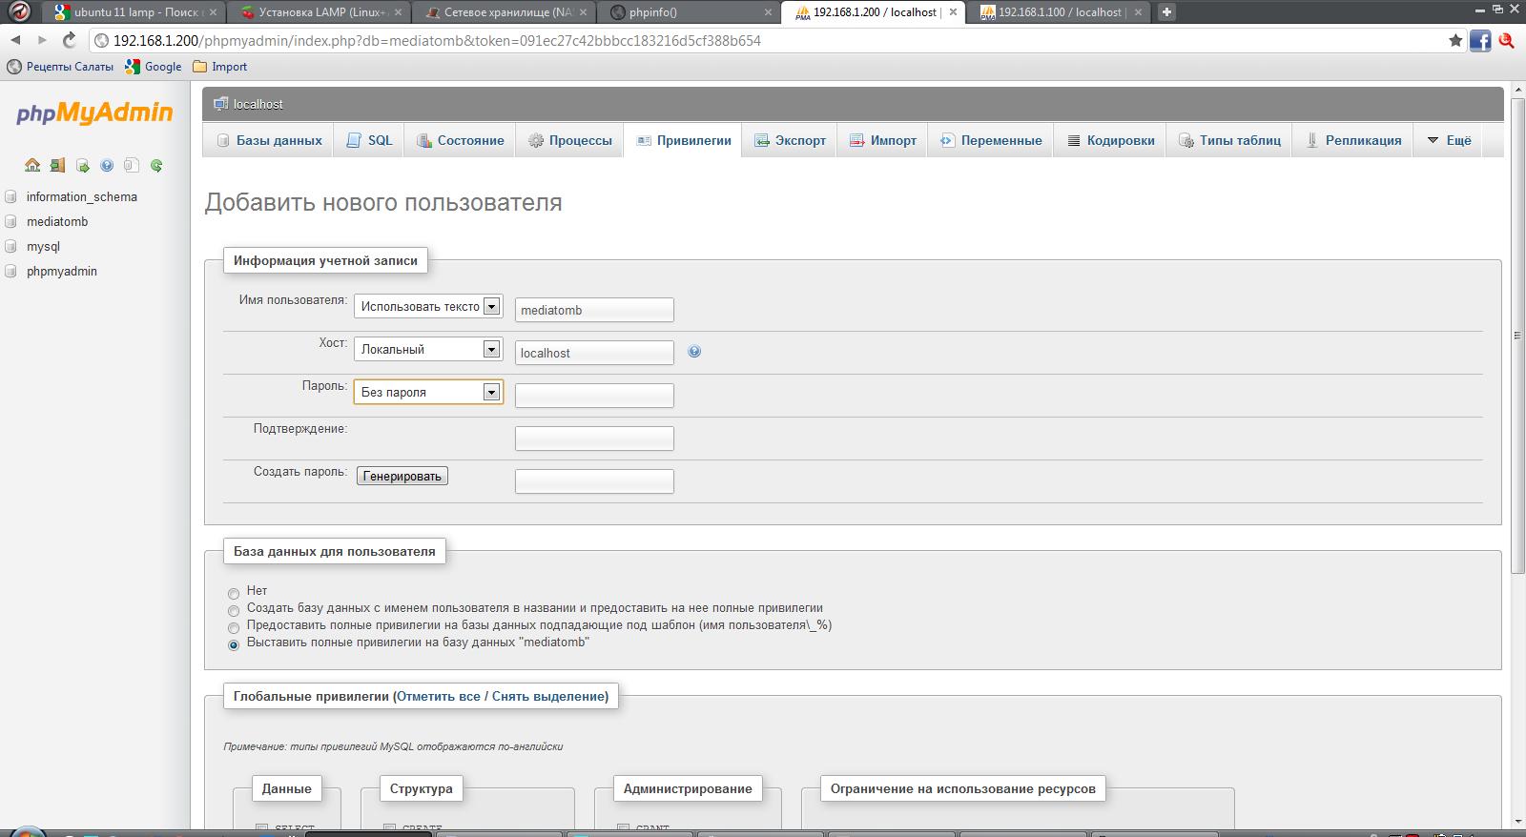This screenshot has width=1526, height=837.
Task: Open phpMyAdmin documentation question-mark icon in sidebar
Action: [x=107, y=165]
